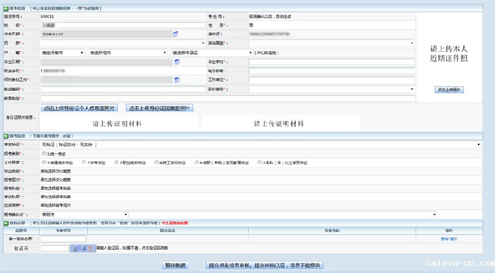Open the 考生特征 dropdown showing 无特征
The width and height of the screenshot is (495, 273).
point(260,144)
